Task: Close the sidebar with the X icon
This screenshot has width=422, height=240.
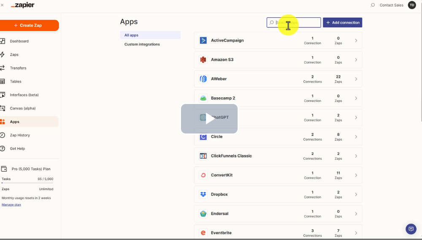Action: [x=2, y=5]
